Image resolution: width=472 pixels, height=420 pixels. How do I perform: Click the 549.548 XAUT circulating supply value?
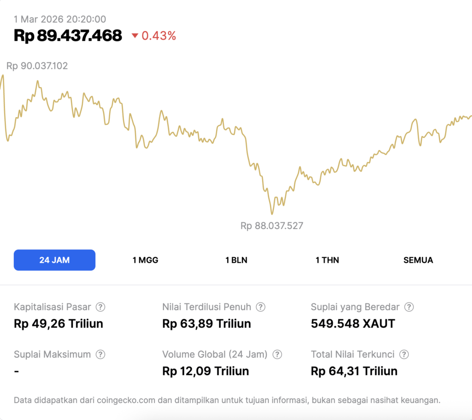353,324
